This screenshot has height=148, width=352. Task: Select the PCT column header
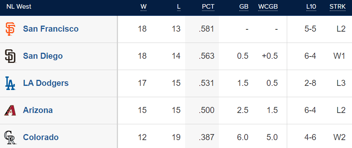[208, 7]
